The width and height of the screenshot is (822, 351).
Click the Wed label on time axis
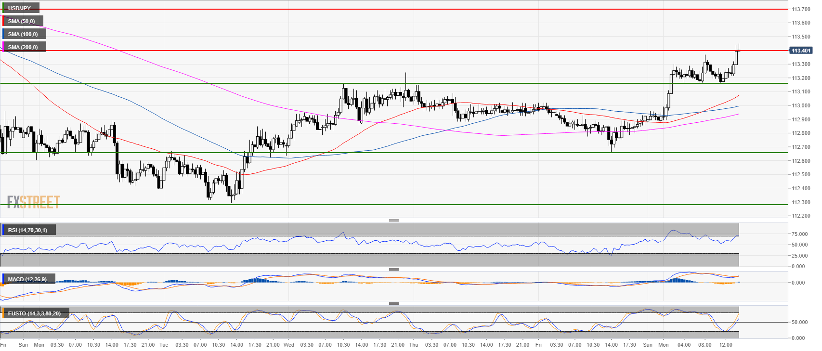[x=288, y=345]
